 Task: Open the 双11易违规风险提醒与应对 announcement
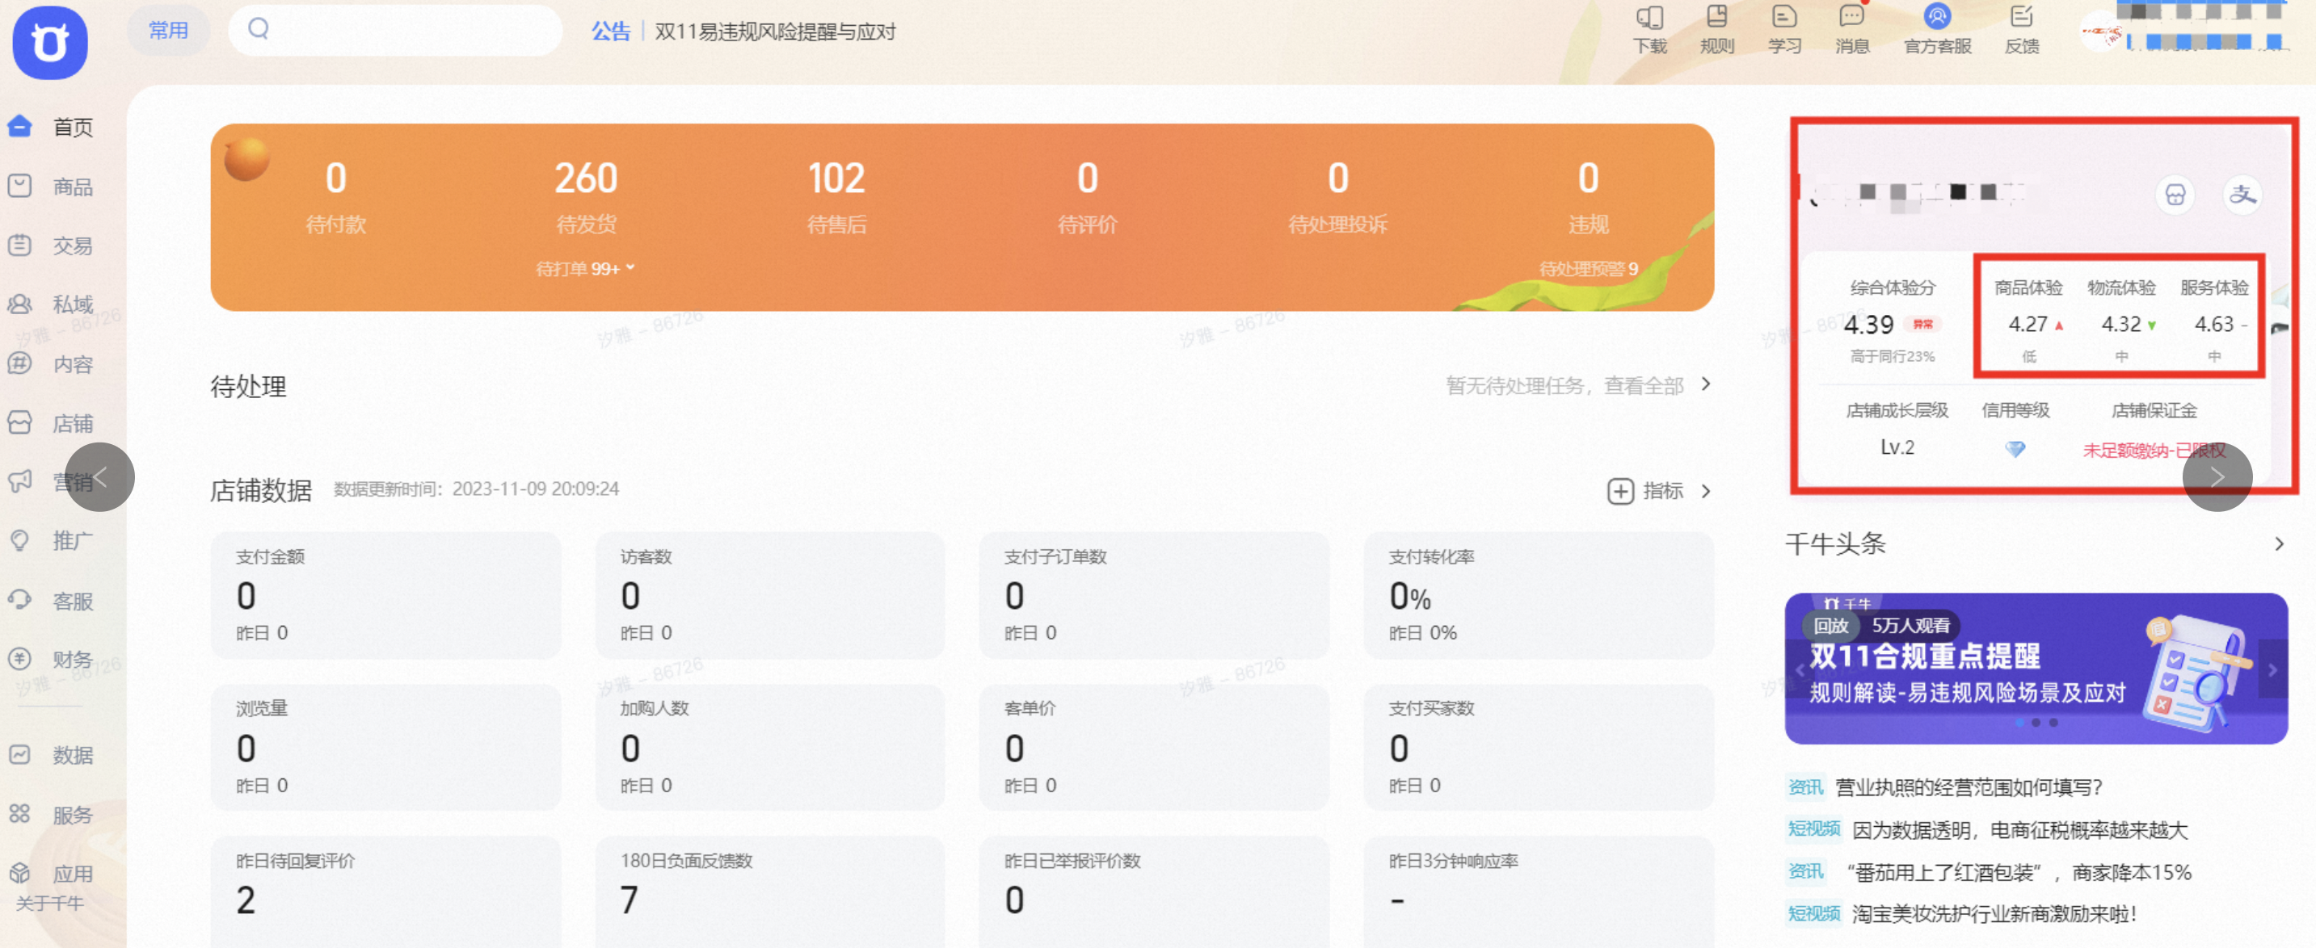775,31
